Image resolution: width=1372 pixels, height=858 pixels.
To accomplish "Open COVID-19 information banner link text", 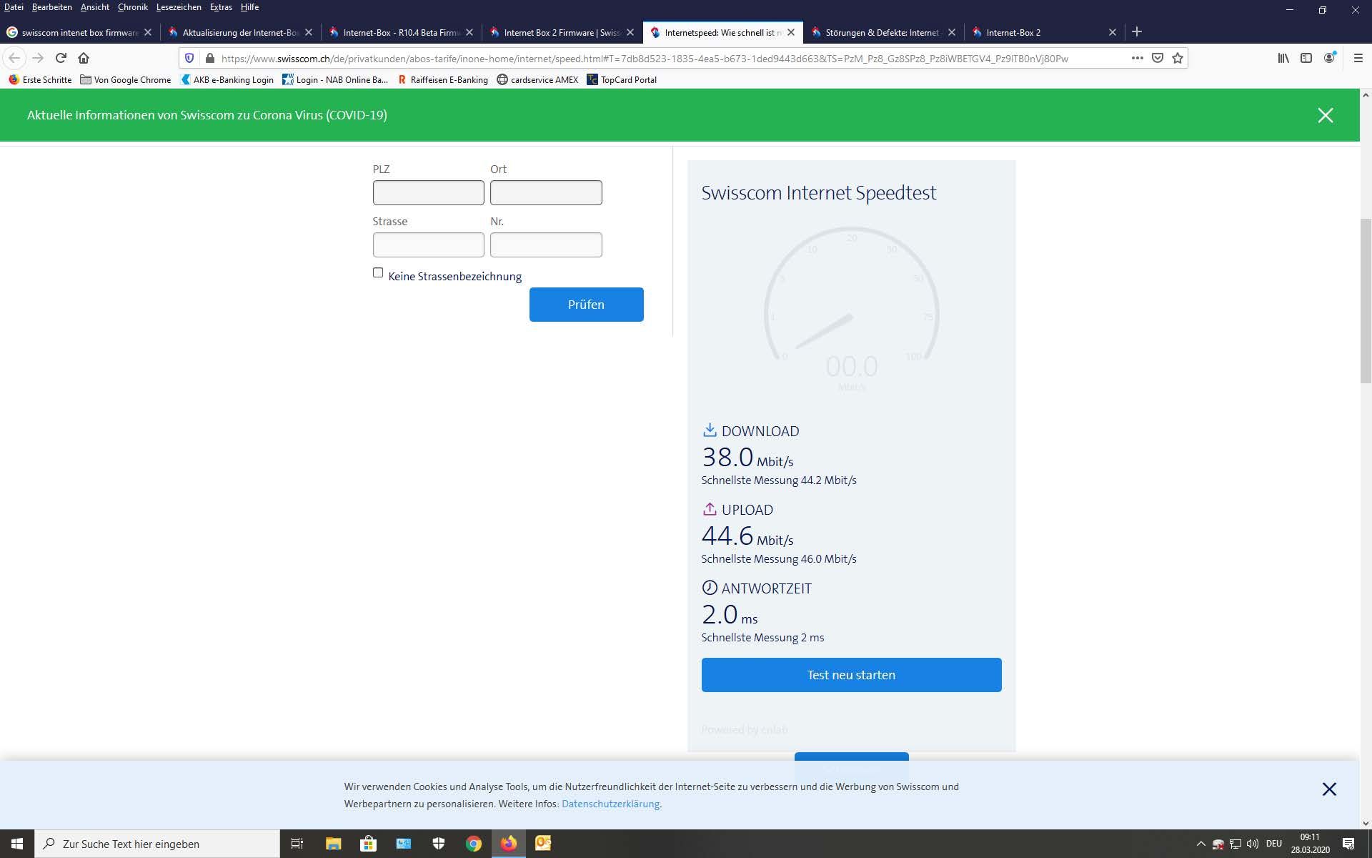I will (207, 115).
